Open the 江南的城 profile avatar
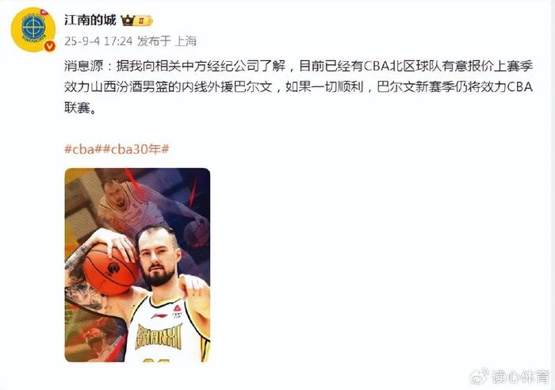Image resolution: width=555 pixels, height=390 pixels. pyautogui.click(x=33, y=30)
